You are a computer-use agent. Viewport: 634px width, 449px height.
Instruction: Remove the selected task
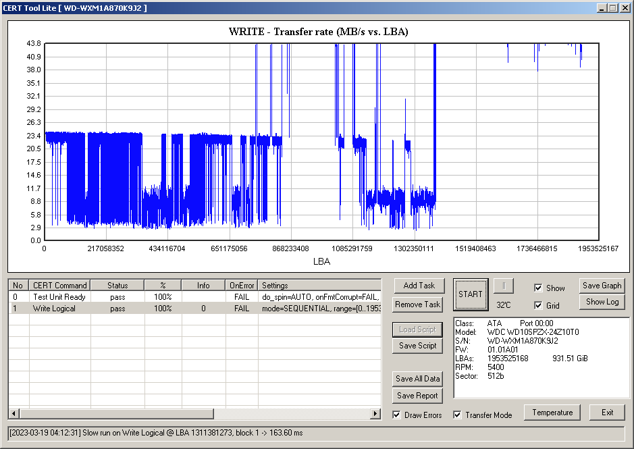pos(419,305)
